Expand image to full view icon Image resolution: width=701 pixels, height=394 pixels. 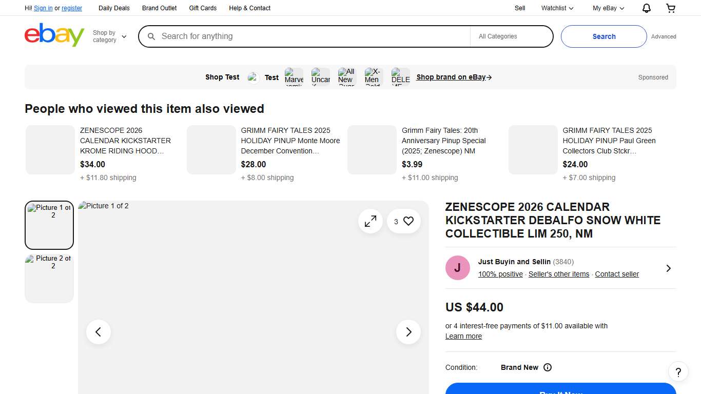point(371,221)
